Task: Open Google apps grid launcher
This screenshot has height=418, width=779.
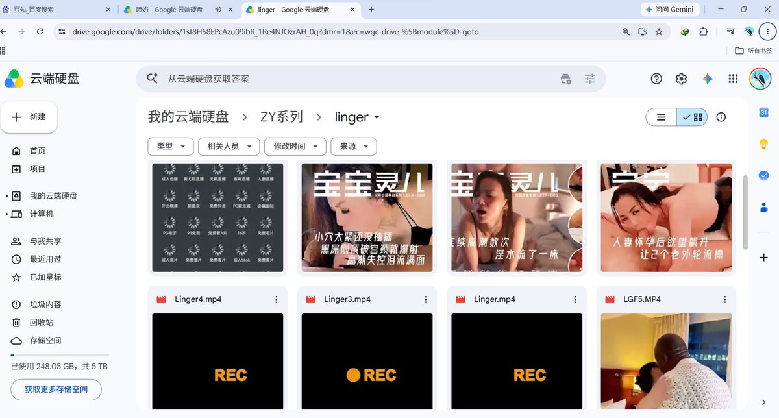Action: (x=733, y=79)
